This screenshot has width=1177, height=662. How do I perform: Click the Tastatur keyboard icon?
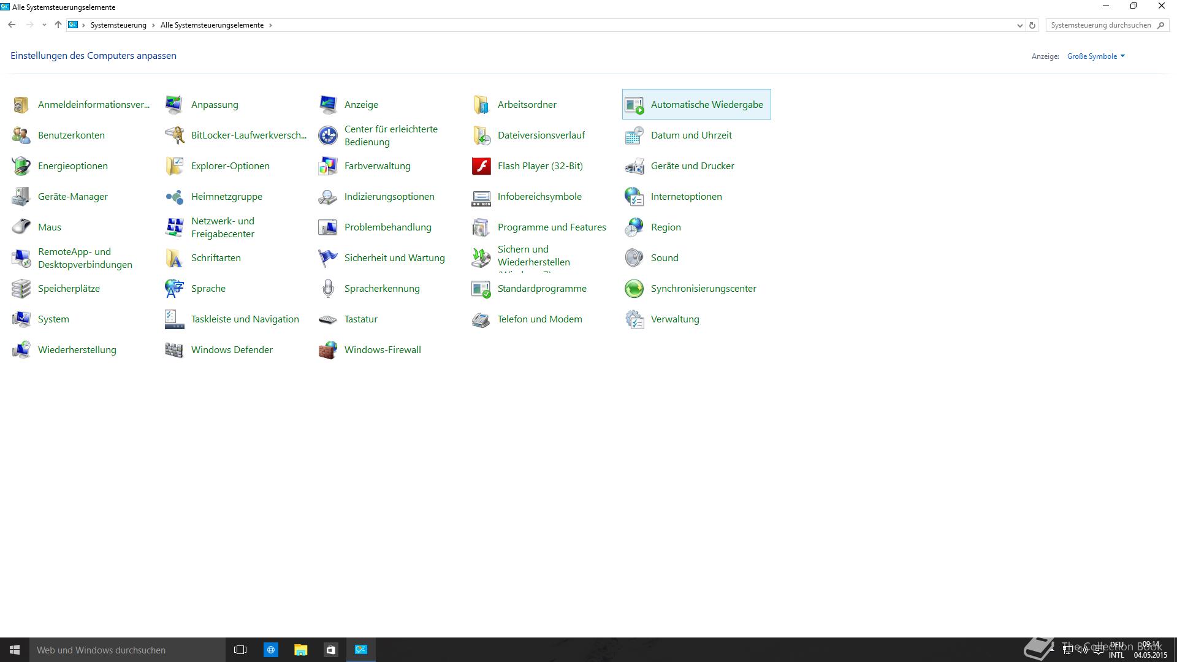[x=327, y=319]
